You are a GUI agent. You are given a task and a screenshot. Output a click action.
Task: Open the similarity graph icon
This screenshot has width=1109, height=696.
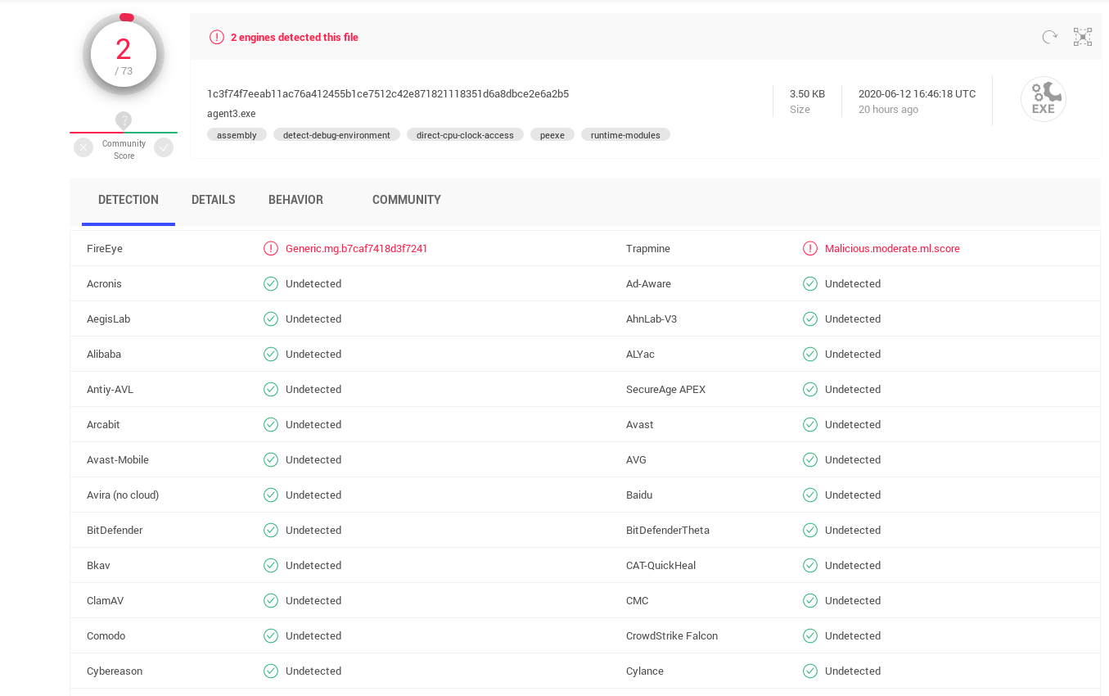(x=1083, y=37)
